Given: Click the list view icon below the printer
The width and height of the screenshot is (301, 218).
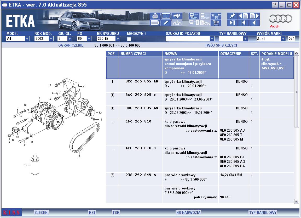Looking at the screenshot, I should tap(155, 23).
